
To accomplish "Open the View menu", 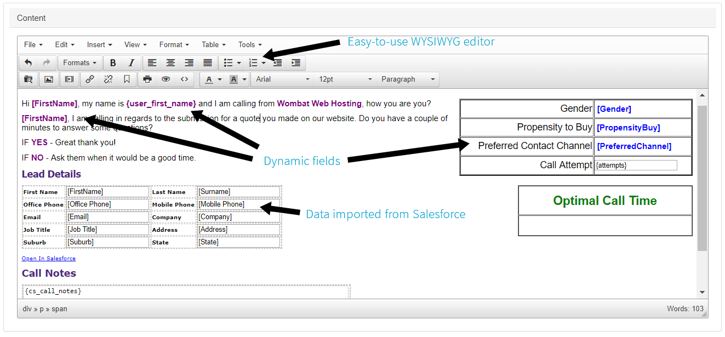I will 135,44.
